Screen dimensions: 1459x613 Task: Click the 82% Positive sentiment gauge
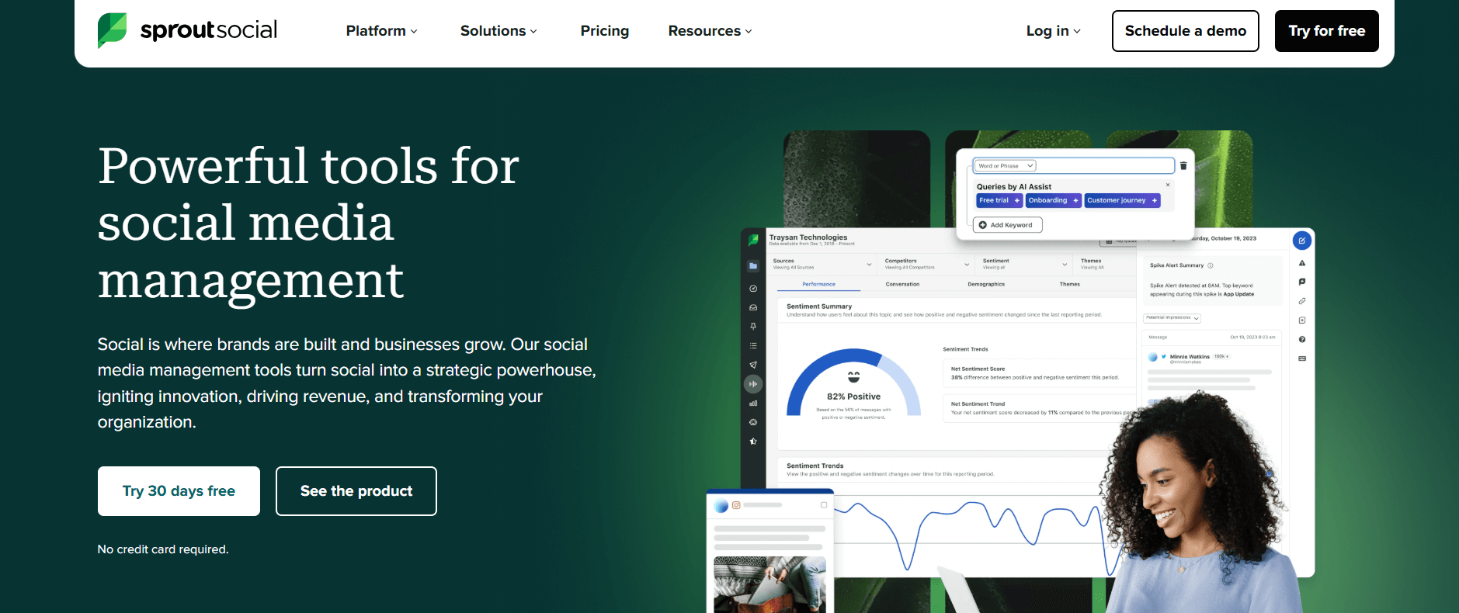click(x=853, y=383)
